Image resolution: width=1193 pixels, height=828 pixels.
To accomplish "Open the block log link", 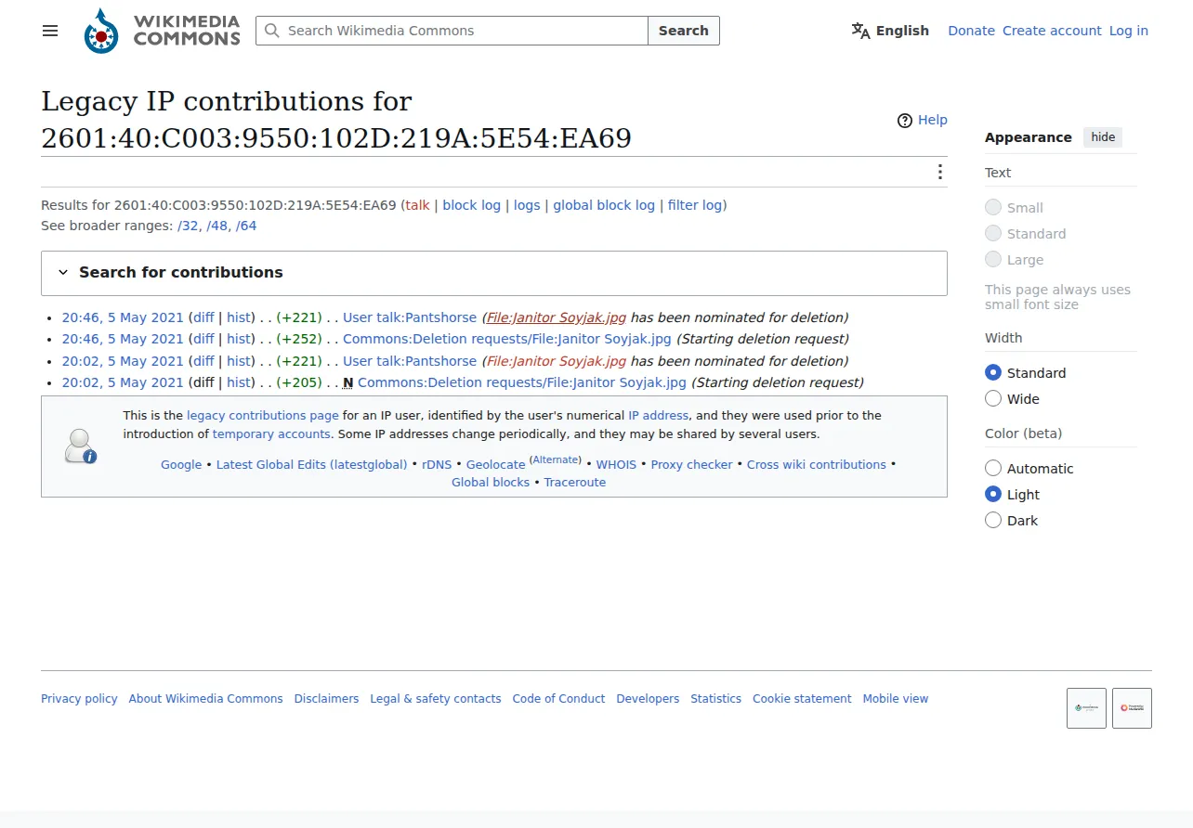I will coord(471,205).
